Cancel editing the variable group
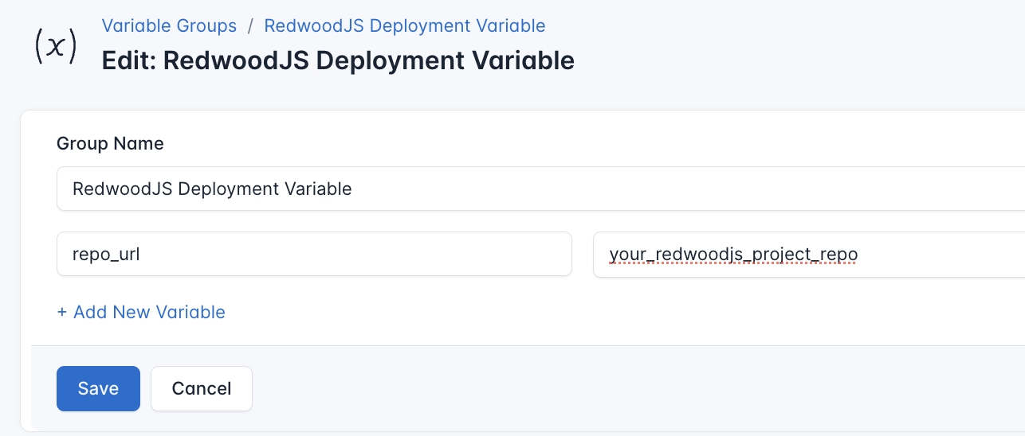 coord(202,388)
